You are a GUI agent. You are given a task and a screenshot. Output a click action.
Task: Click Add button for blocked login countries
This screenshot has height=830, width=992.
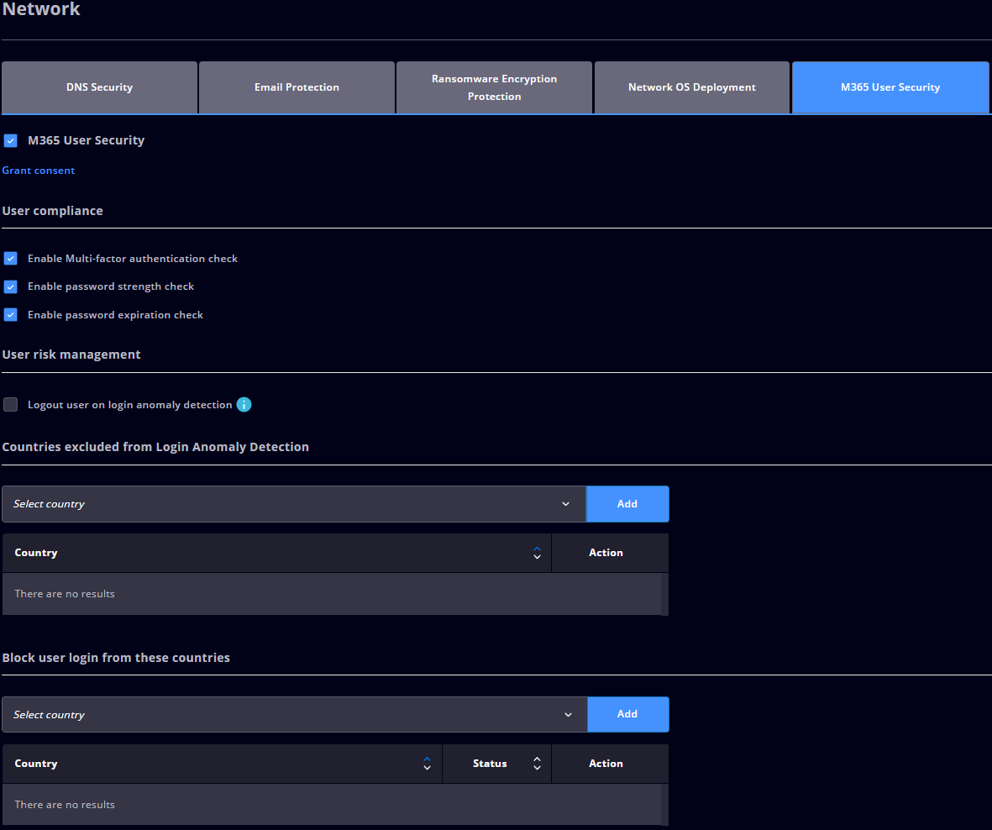(627, 714)
